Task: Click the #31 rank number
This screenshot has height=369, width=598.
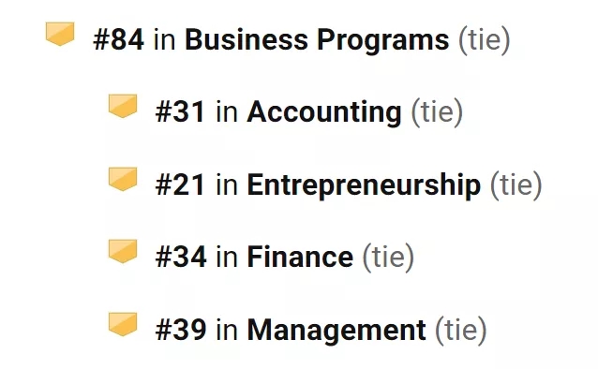Action: pyautogui.click(x=181, y=112)
